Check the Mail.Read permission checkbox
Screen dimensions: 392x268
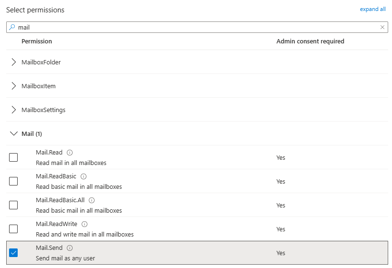pyautogui.click(x=13, y=157)
